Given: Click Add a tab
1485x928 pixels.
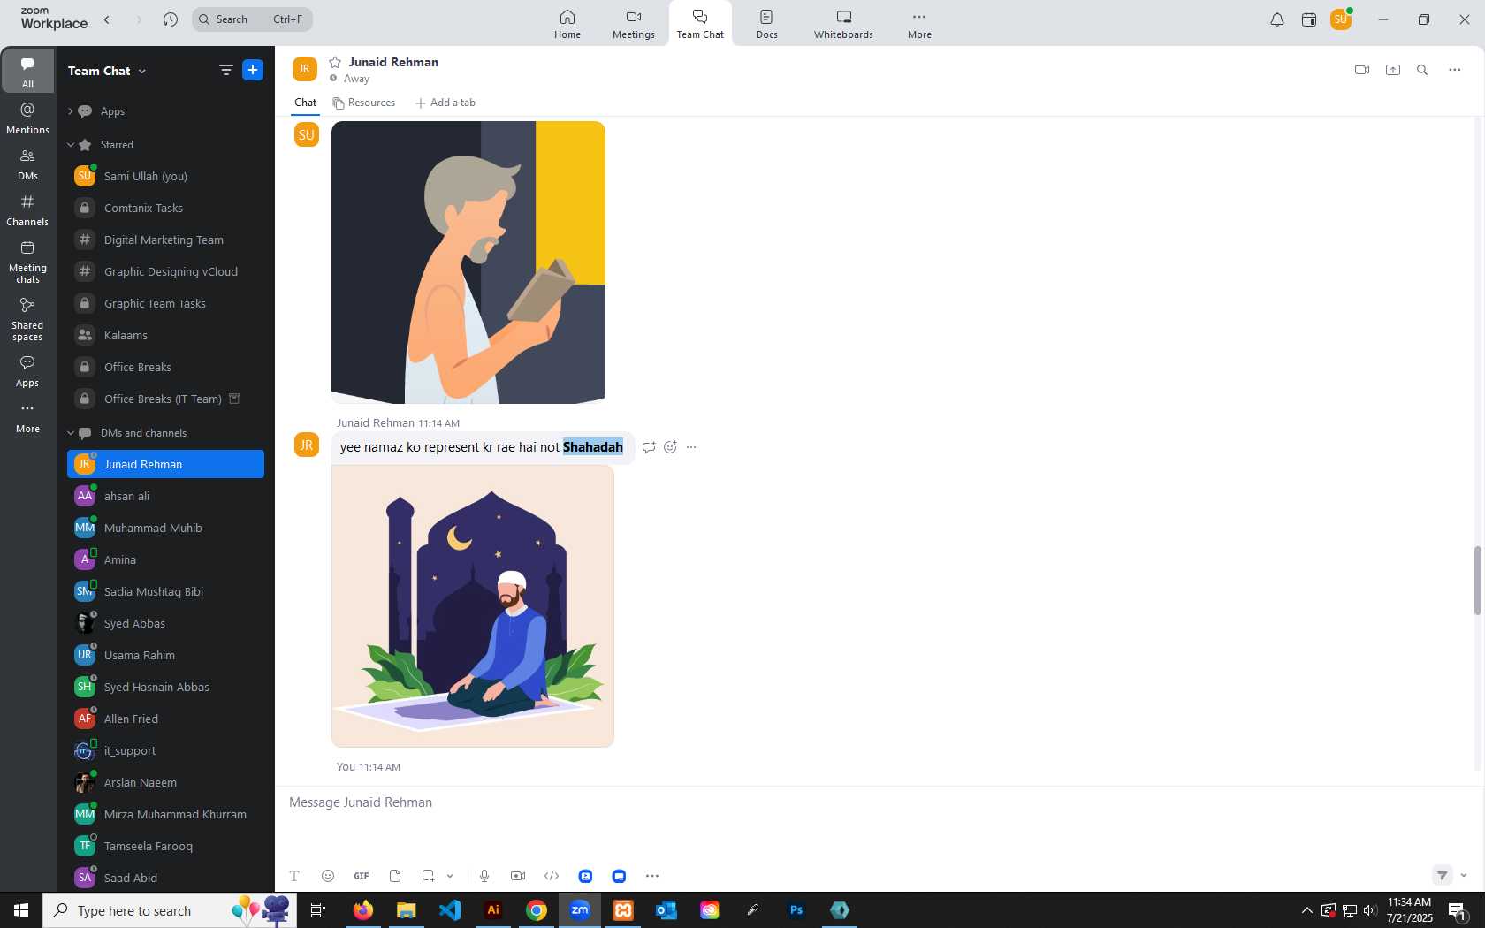Looking at the screenshot, I should click(445, 103).
